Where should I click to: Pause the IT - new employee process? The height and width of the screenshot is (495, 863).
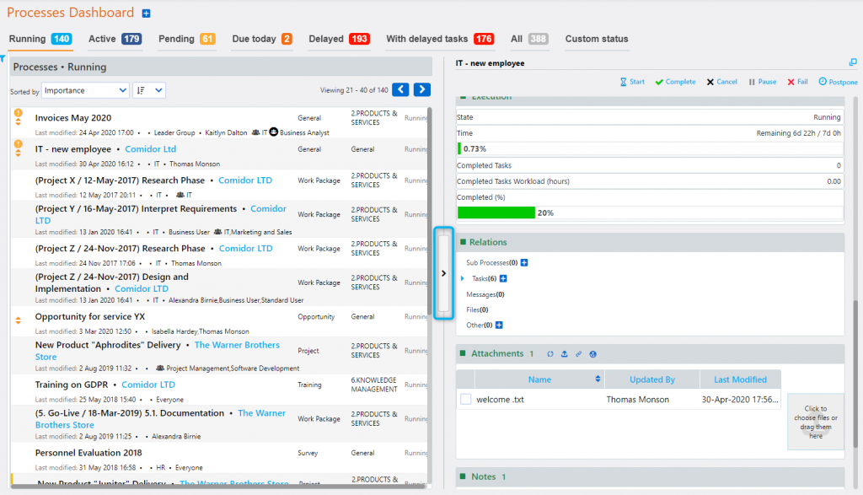click(761, 82)
